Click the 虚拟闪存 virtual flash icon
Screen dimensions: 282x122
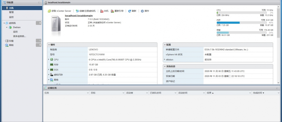coord(52,75)
